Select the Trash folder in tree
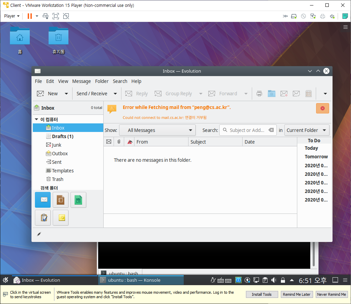This screenshot has width=351, height=304. point(68,179)
